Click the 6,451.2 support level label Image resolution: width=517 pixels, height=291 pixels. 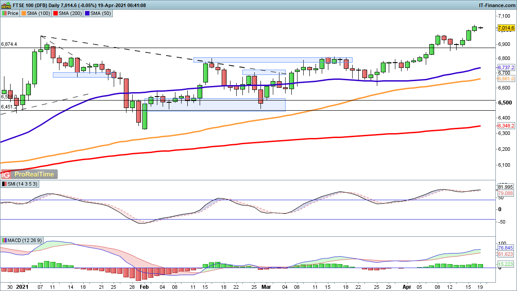[x=9, y=107]
